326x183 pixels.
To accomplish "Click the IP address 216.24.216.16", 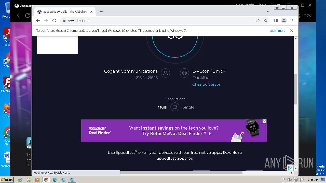I will coord(147,78).
